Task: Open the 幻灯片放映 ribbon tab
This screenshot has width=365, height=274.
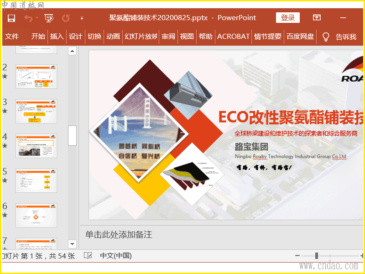Action: coord(141,37)
